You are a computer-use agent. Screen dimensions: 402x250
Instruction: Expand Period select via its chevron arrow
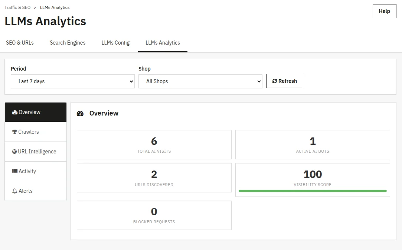click(131, 81)
